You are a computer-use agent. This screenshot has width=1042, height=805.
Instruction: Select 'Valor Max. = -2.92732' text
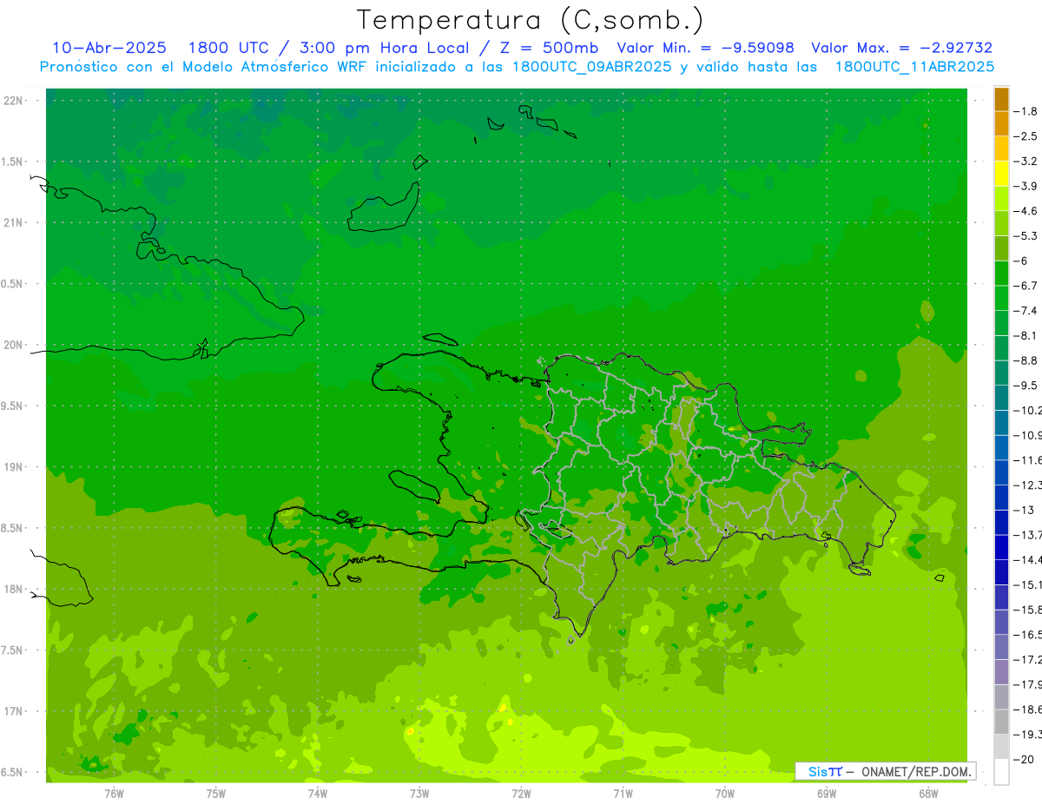(x=901, y=48)
